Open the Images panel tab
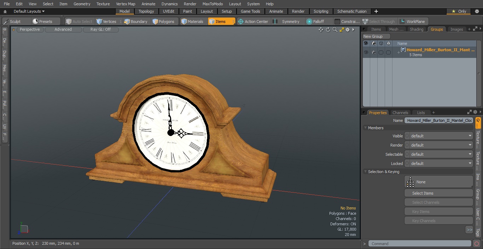The height and width of the screenshot is (249, 483). click(x=456, y=29)
